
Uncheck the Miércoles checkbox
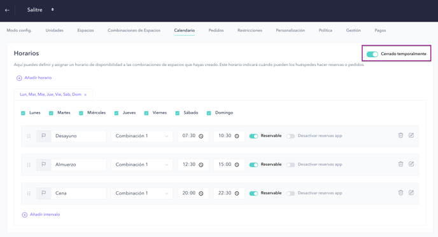point(81,113)
